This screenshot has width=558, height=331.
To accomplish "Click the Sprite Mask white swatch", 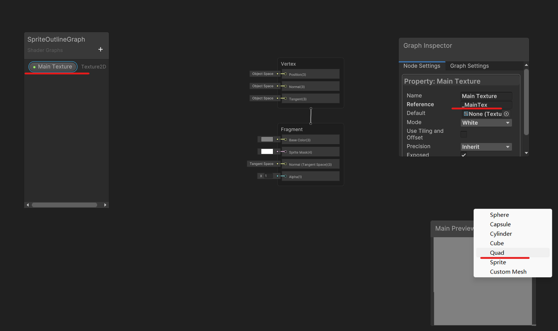I will [x=267, y=152].
